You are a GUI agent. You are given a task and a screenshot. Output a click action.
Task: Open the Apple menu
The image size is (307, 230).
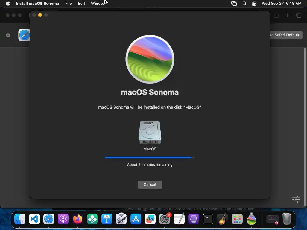(8, 4)
